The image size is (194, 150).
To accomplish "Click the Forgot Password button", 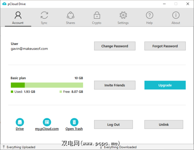I will pyautogui.click(x=165, y=46).
